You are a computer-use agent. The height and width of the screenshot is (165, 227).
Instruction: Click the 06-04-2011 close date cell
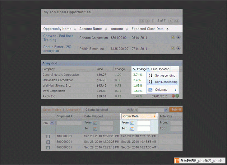click(x=139, y=38)
